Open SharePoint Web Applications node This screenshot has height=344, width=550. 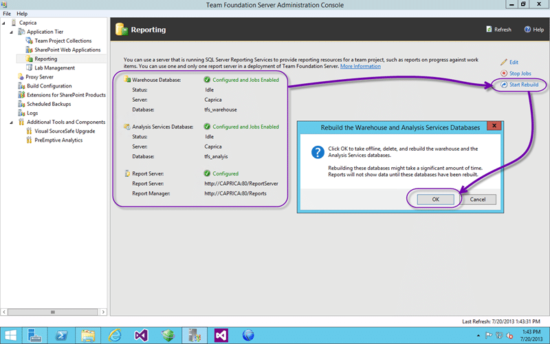click(67, 50)
